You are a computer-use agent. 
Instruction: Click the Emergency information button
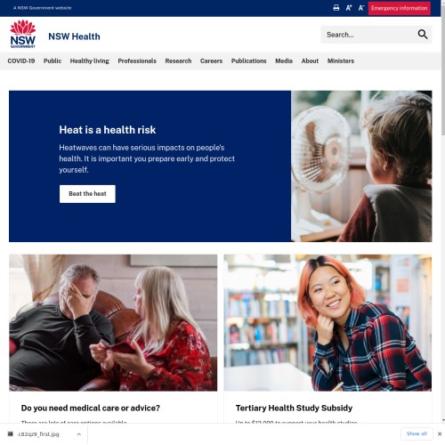400,8
